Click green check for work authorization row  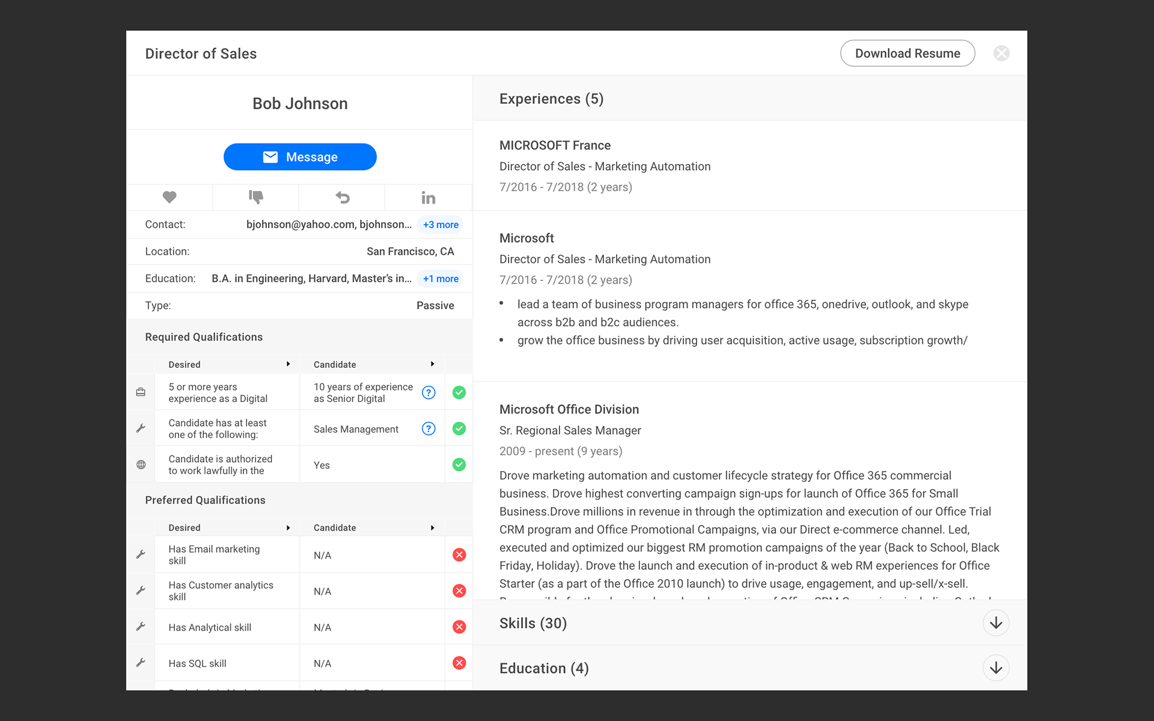point(459,464)
